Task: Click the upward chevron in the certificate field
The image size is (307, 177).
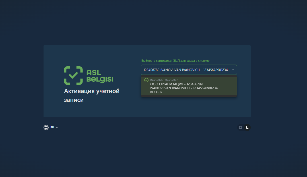Action: tap(233, 69)
